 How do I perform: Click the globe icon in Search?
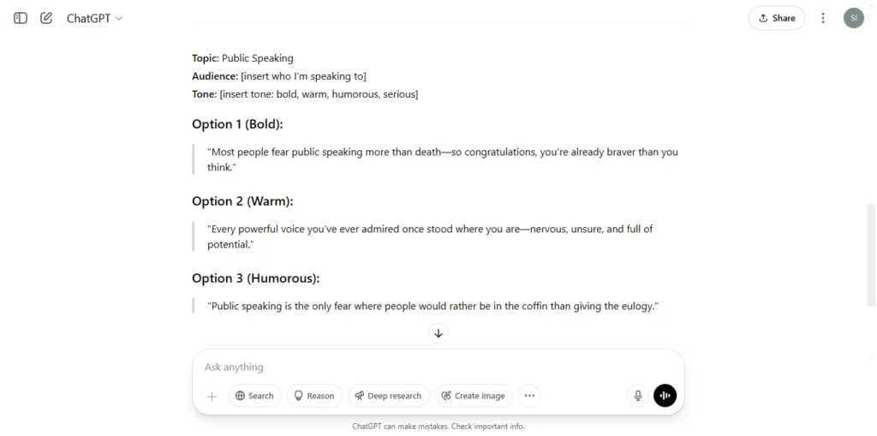(x=240, y=396)
